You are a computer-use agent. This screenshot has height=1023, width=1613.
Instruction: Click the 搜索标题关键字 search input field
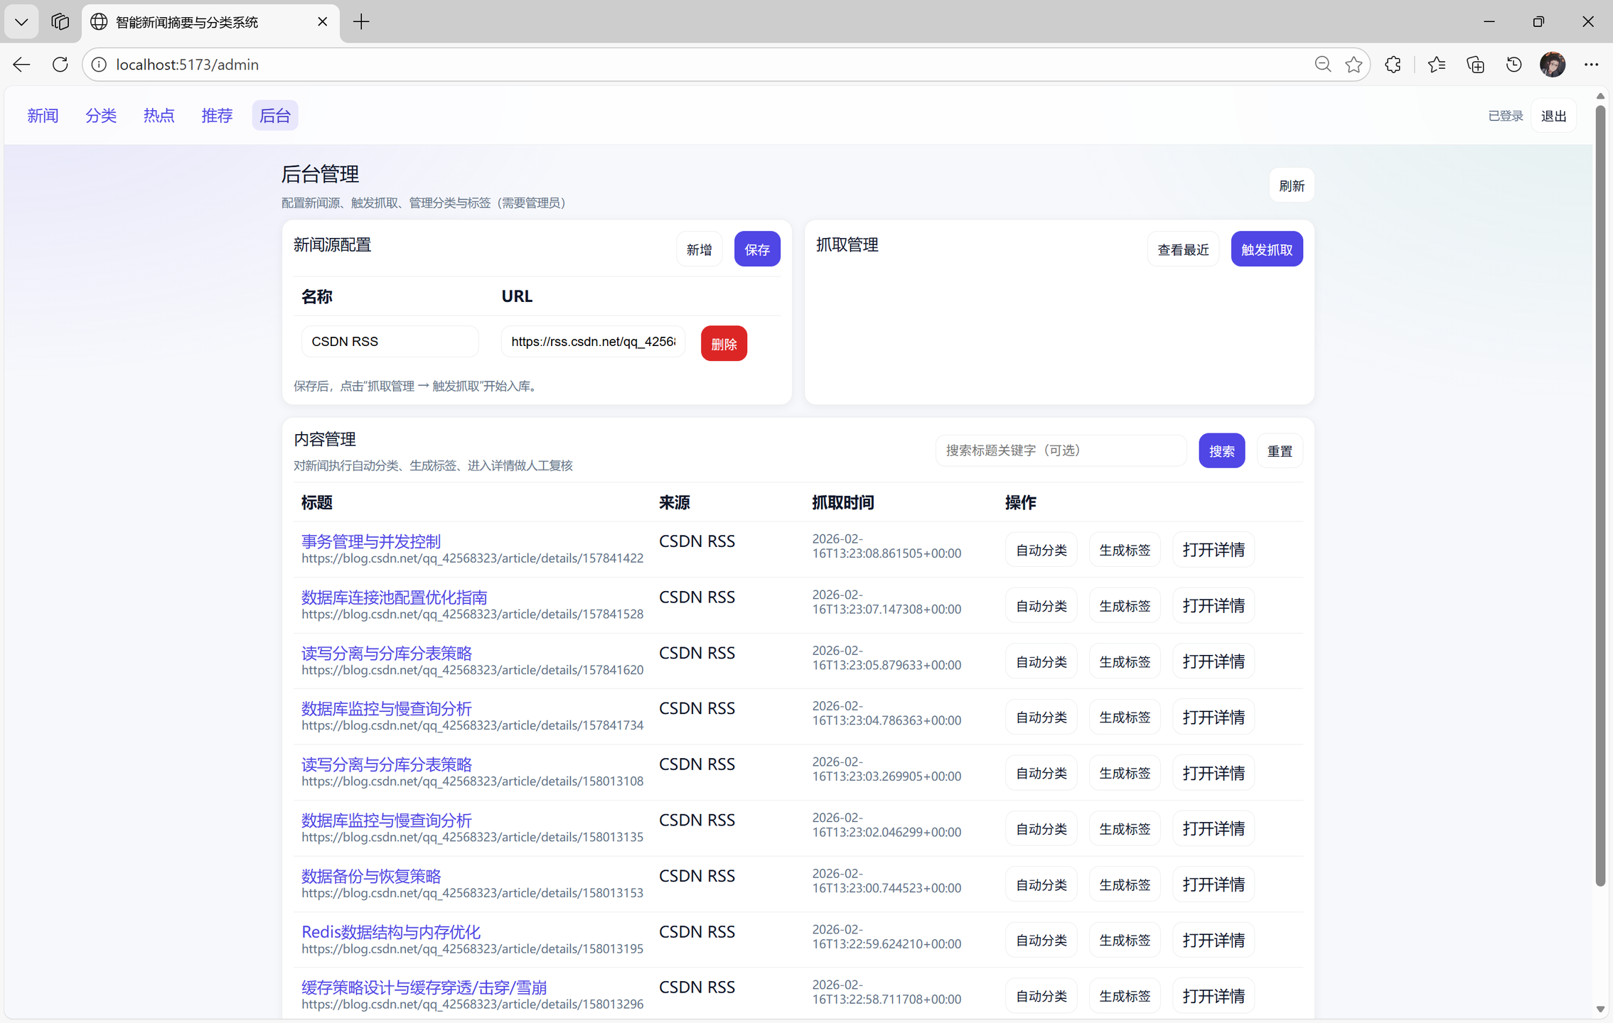pyautogui.click(x=1060, y=450)
